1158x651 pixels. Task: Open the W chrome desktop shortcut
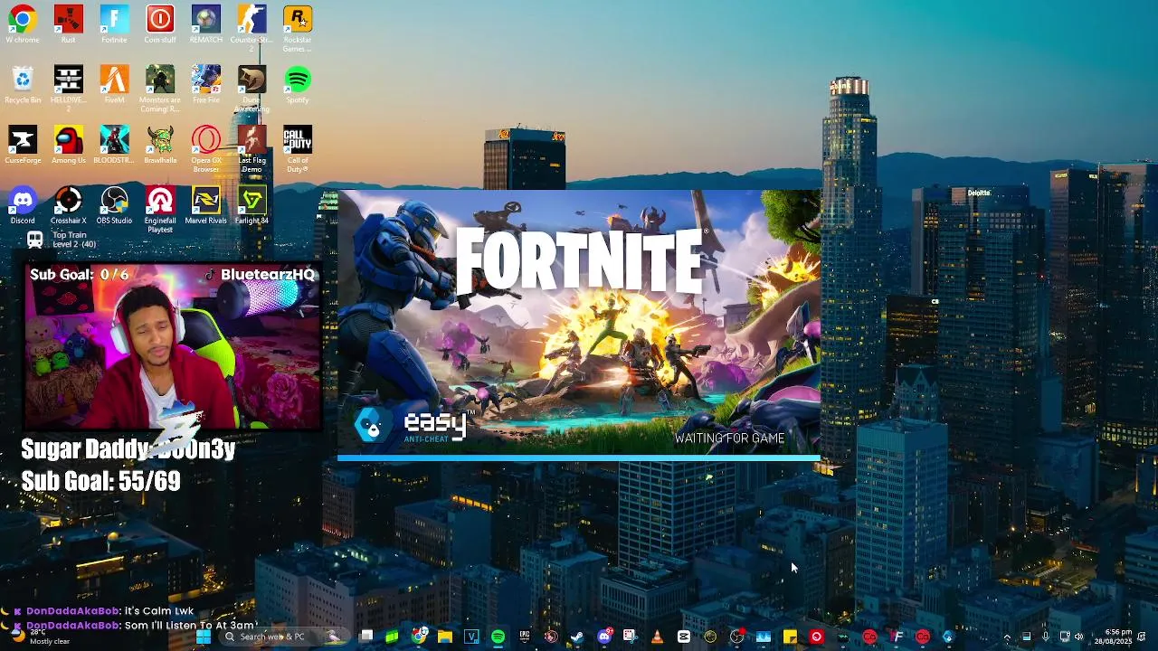[23, 25]
